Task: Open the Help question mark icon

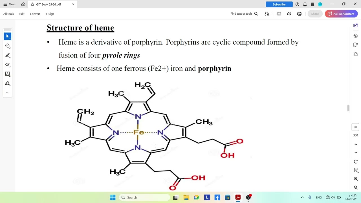Action: pyautogui.click(x=297, y=4)
